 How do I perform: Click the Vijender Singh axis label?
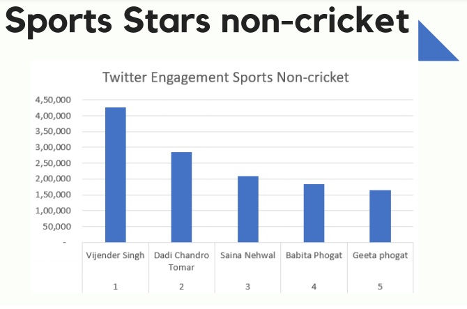[114, 255]
